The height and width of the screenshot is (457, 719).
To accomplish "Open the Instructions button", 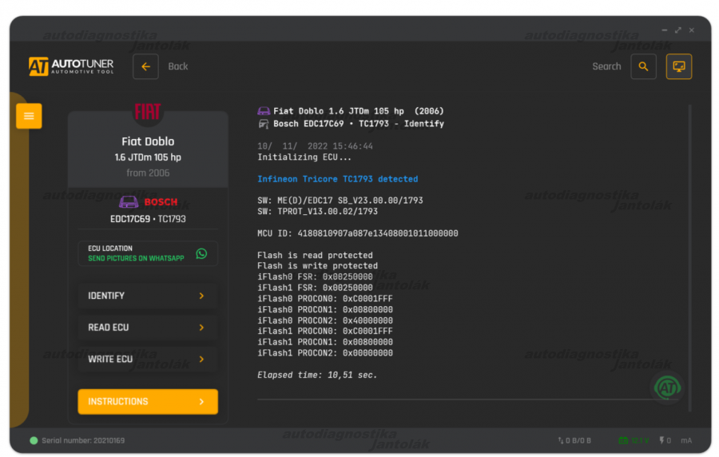I will point(148,402).
